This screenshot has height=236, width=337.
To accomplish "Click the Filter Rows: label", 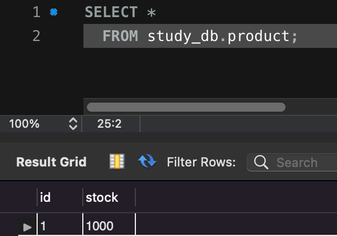I will point(202,162).
